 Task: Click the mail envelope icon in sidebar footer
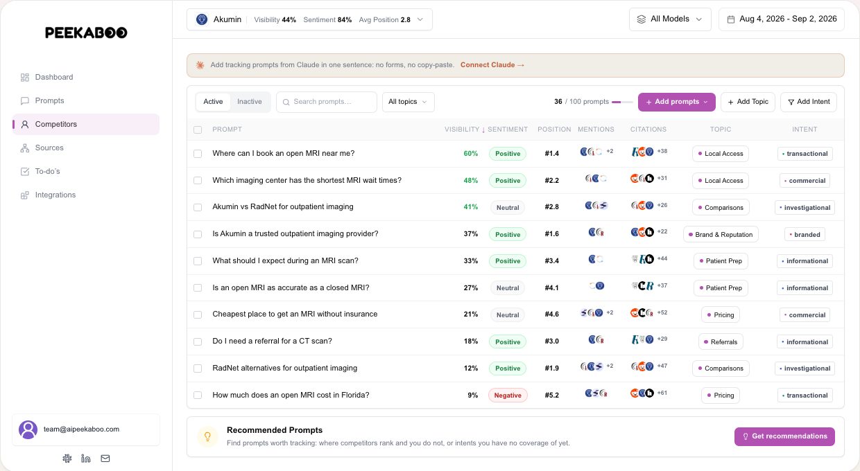(x=105, y=458)
